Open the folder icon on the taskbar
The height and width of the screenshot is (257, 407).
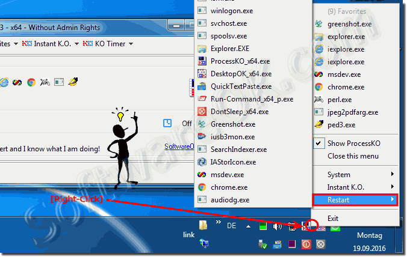point(203,225)
